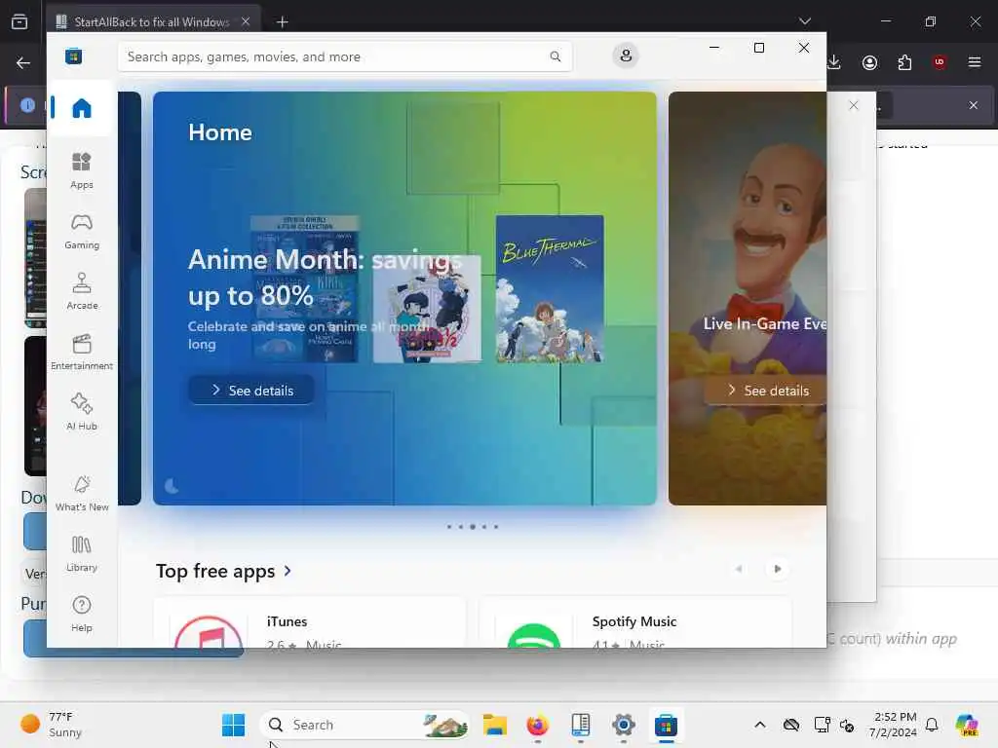This screenshot has width=998, height=748.
Task: Focus the Store search apps field
Action: [x=344, y=56]
